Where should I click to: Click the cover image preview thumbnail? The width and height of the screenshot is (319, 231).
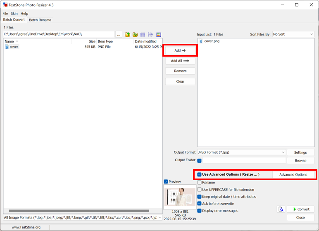(x=180, y=197)
